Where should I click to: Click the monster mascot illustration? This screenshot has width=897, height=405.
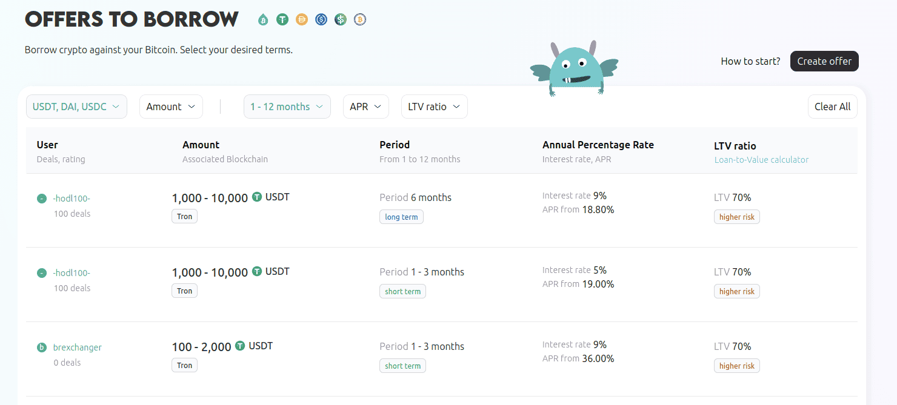[574, 69]
